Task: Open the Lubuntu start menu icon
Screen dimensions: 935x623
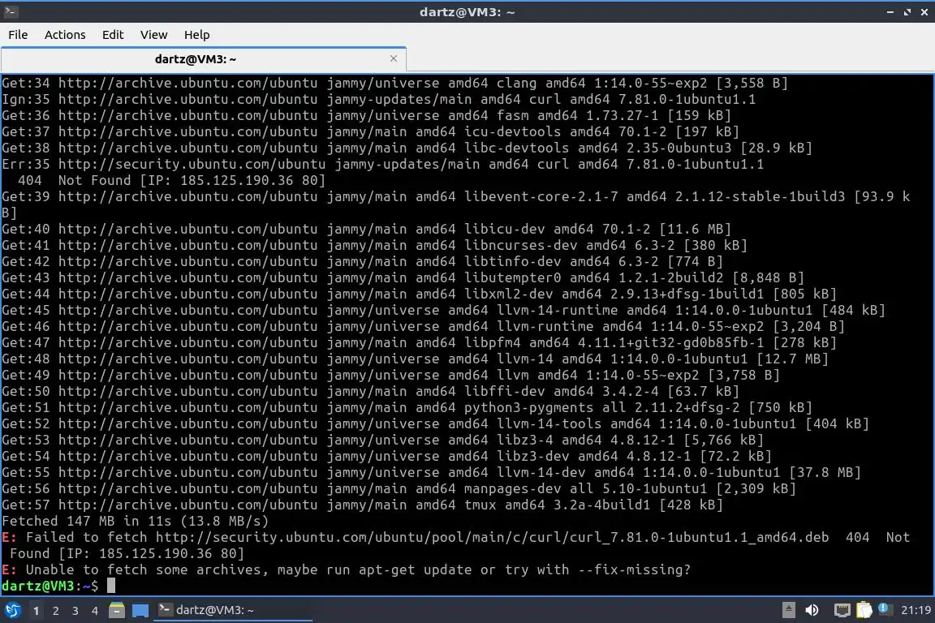Action: (x=12, y=610)
